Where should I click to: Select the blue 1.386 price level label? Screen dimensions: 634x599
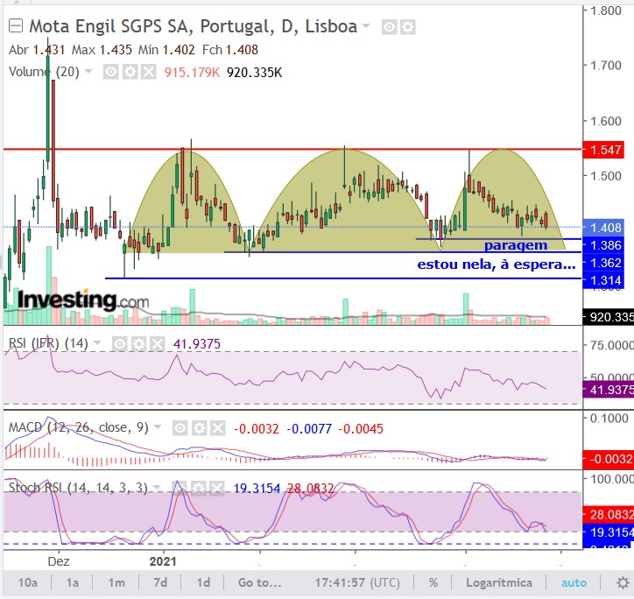[x=603, y=245]
